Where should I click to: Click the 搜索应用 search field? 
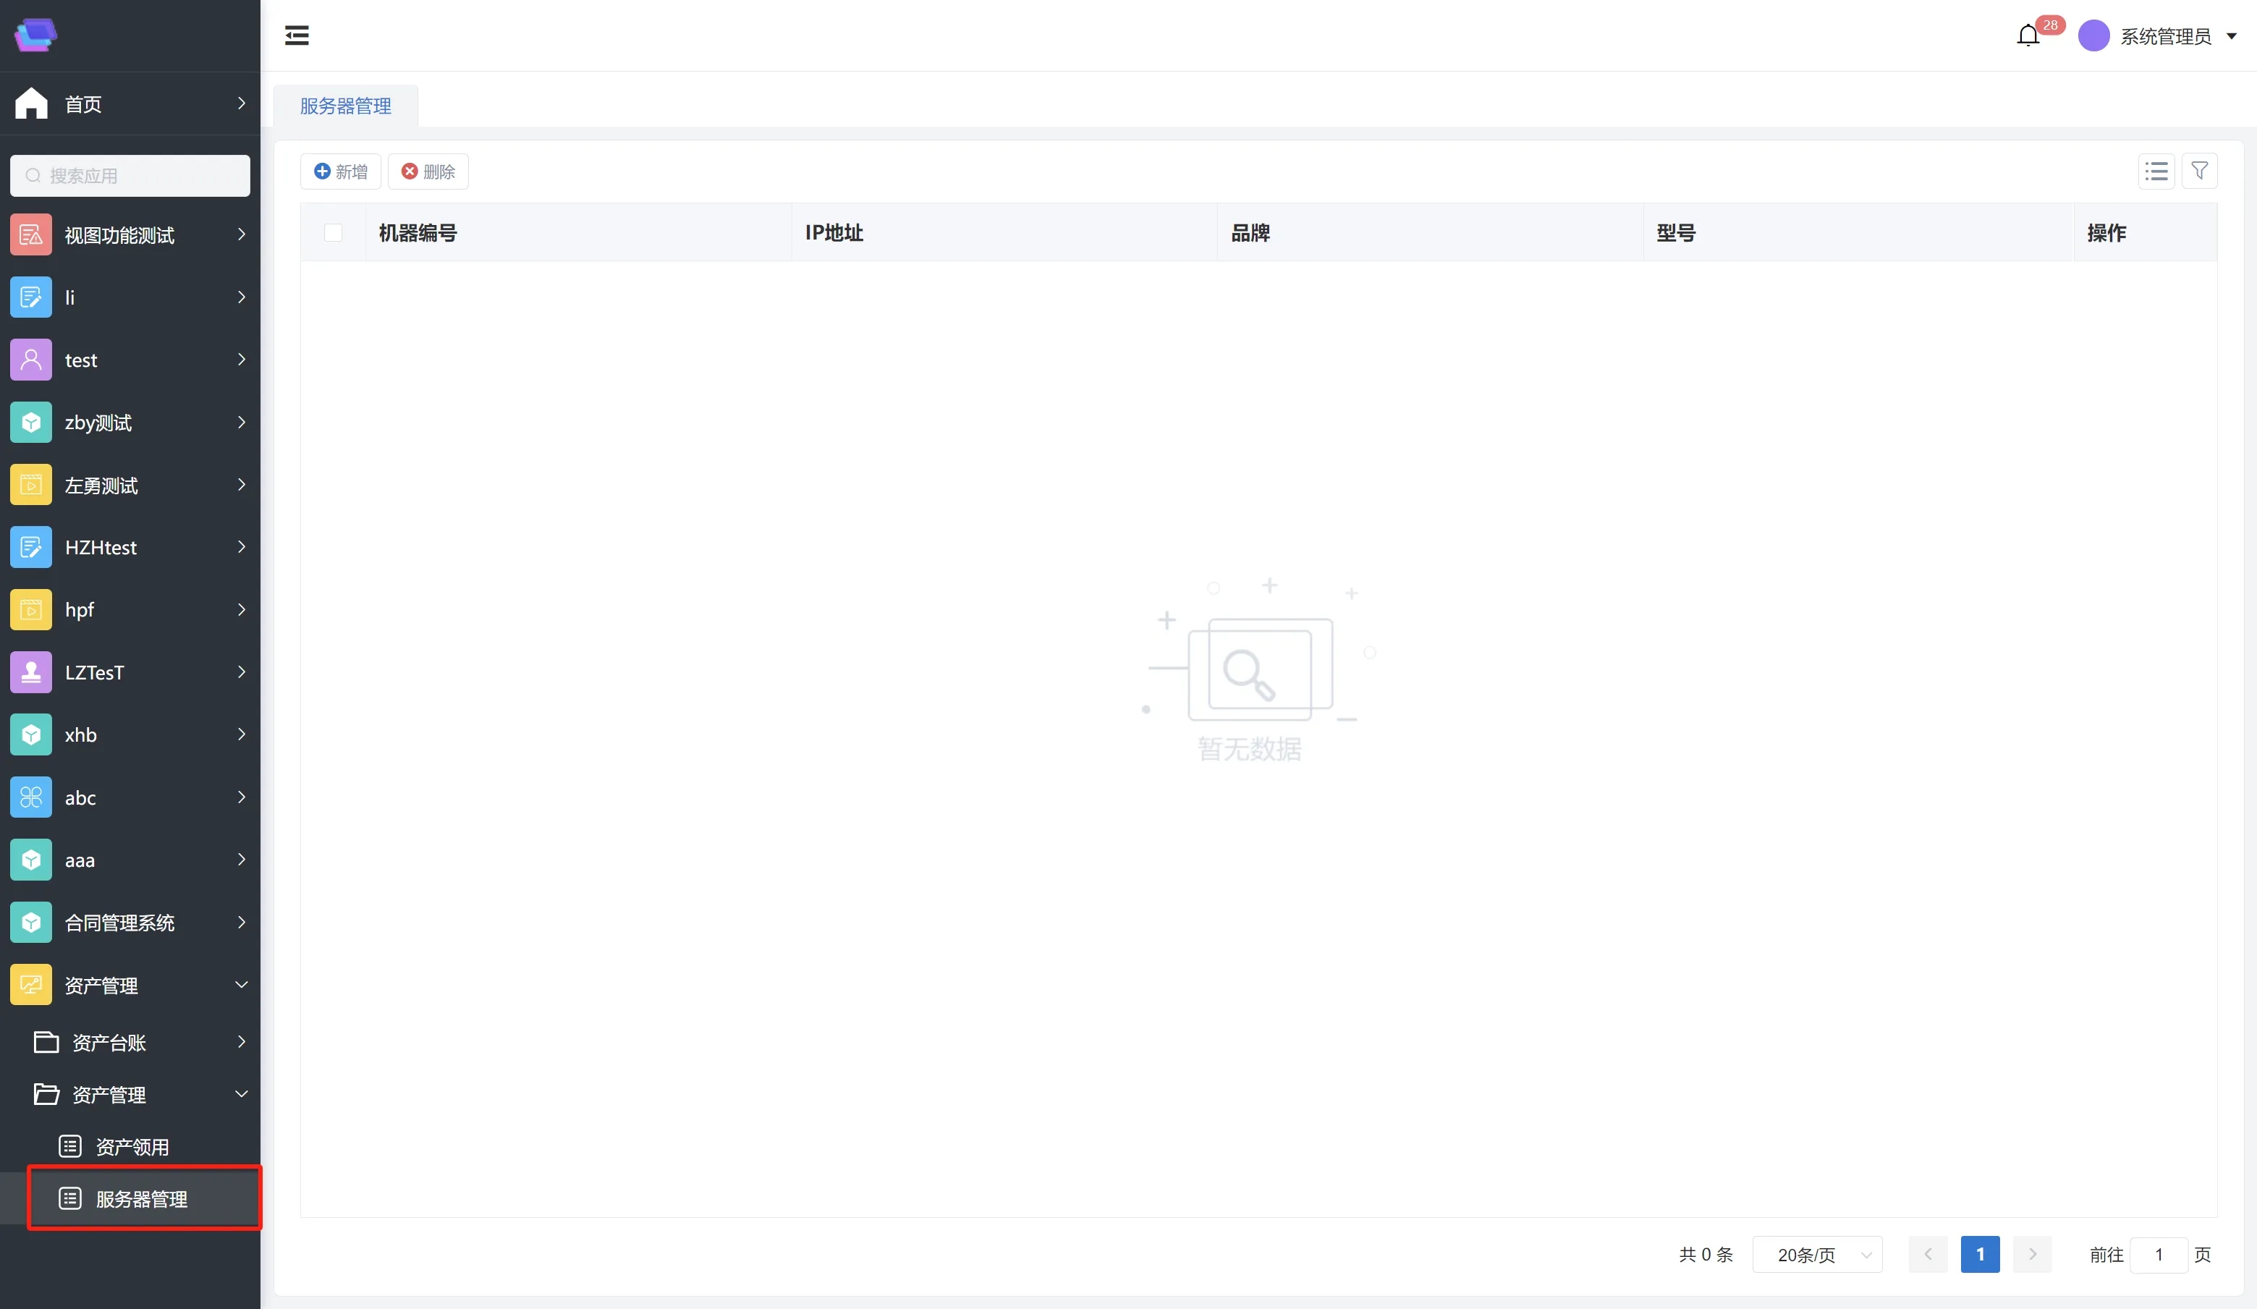click(130, 176)
